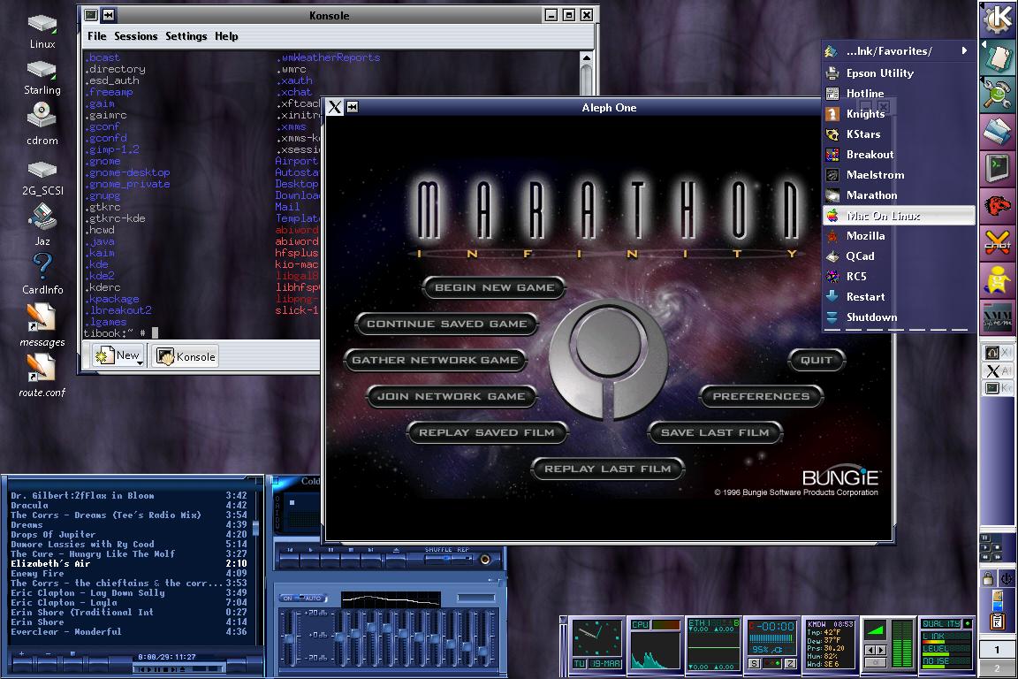Expand the Favorites submenu arrow
The width and height of the screenshot is (1018, 679).
pos(964,51)
